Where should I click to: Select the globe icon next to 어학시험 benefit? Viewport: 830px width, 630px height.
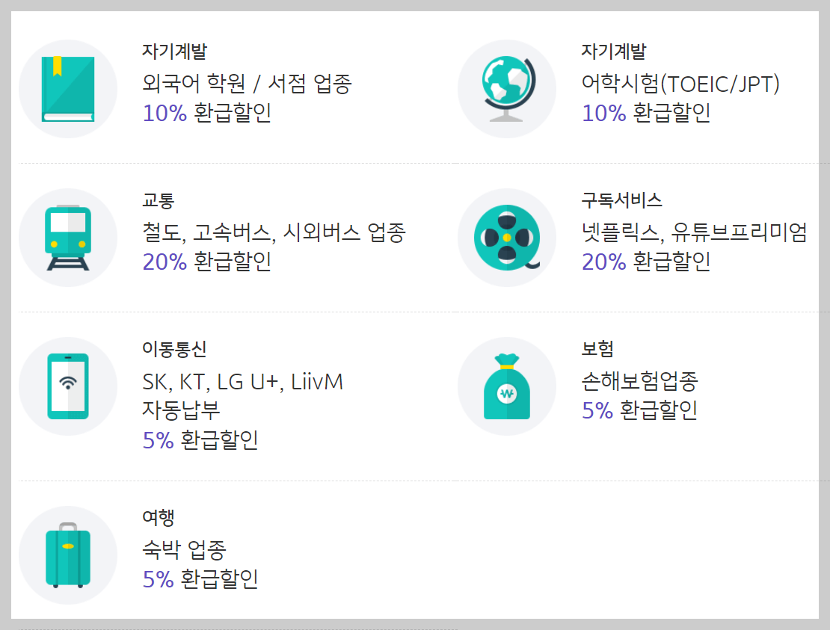(x=507, y=87)
